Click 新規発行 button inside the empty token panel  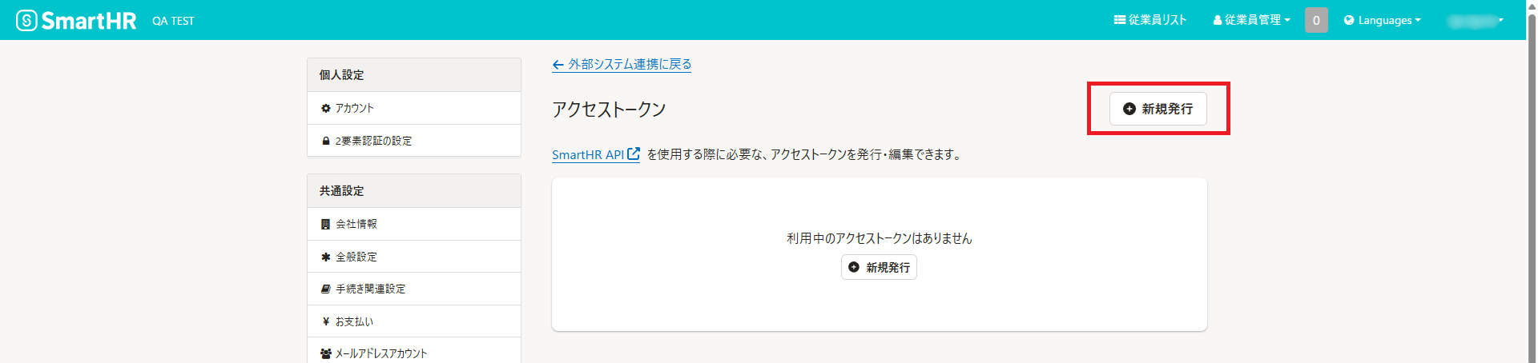click(x=879, y=267)
